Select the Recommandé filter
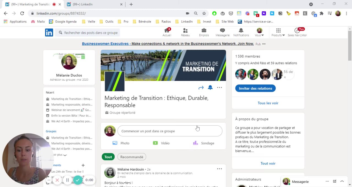352x187 pixels. (x=132, y=157)
